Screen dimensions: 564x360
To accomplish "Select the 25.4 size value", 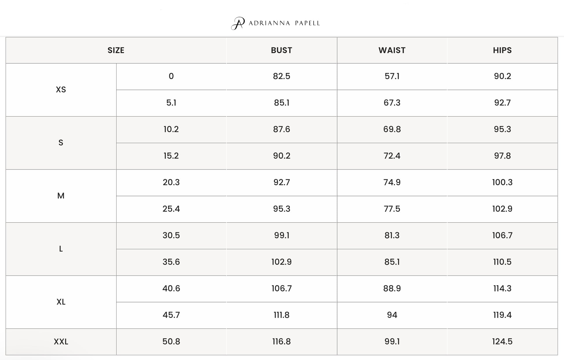I will click(171, 209).
